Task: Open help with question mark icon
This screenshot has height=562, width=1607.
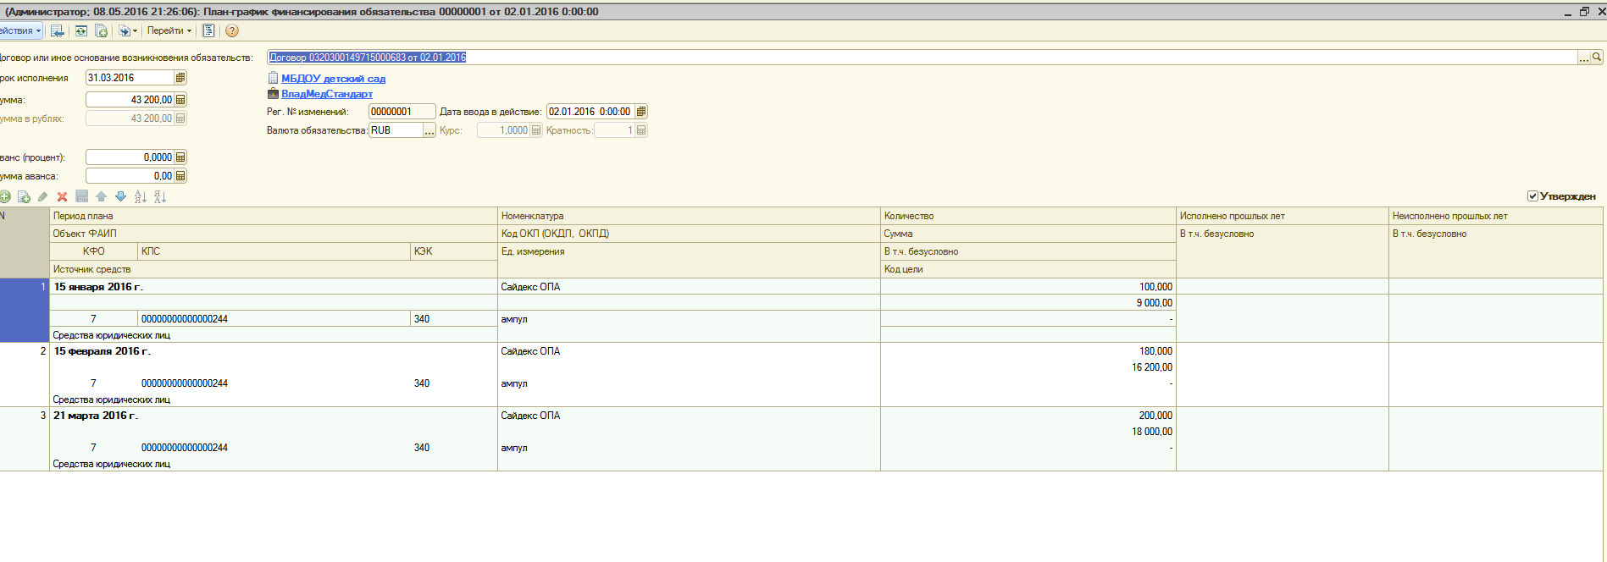Action: pos(232,30)
